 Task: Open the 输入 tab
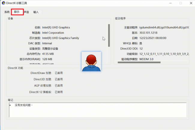pos(36,12)
